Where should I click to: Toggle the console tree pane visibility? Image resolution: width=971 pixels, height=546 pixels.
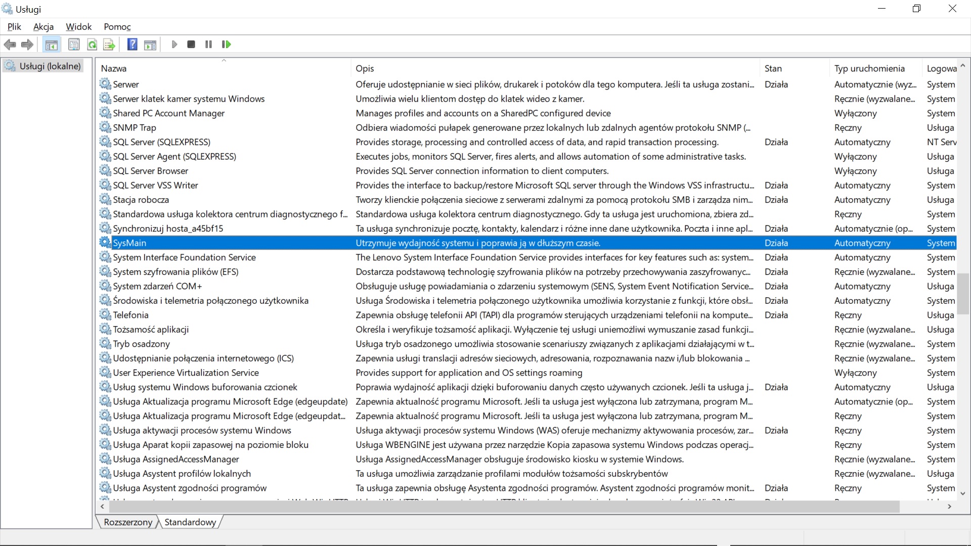pyautogui.click(x=52, y=44)
